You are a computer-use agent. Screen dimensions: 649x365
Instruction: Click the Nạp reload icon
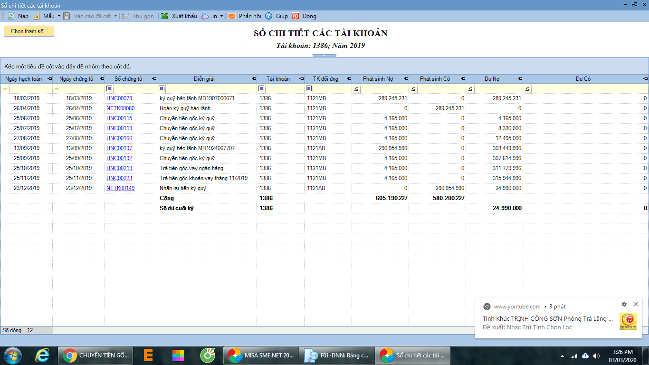point(11,16)
